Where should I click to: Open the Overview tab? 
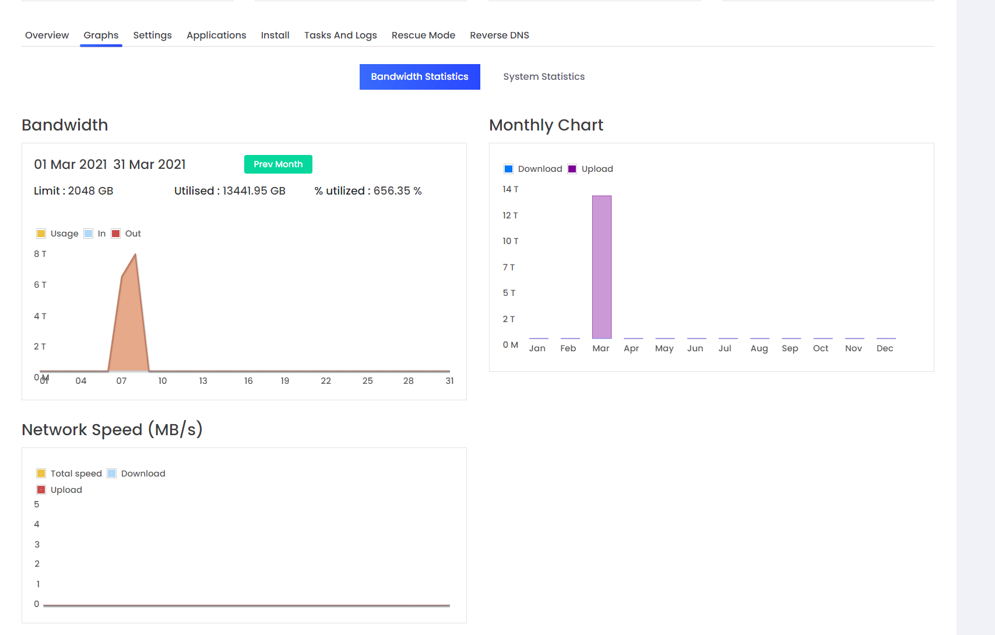tap(47, 35)
